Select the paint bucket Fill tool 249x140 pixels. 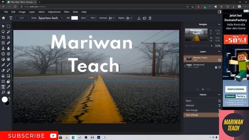tap(3, 76)
